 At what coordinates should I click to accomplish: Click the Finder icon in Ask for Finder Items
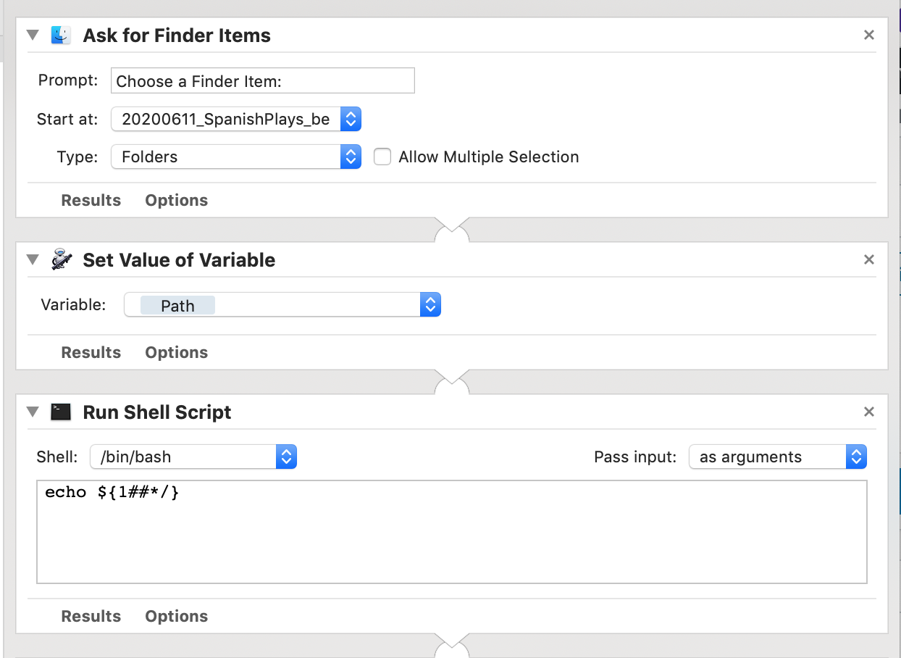[61, 36]
